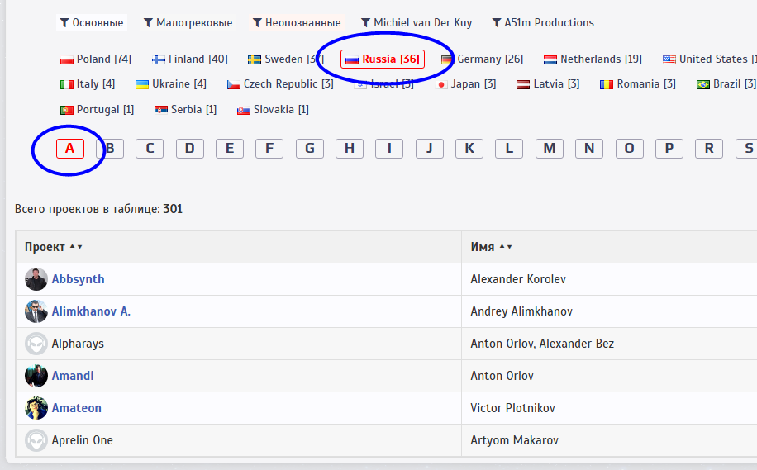Screen dimensions: 757x470
Task: Click the Czech Republic flag icon
Action: [x=234, y=85]
